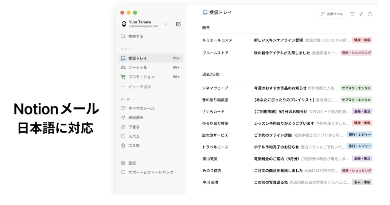Click the plus icon beside ビューを追加

tap(123, 87)
